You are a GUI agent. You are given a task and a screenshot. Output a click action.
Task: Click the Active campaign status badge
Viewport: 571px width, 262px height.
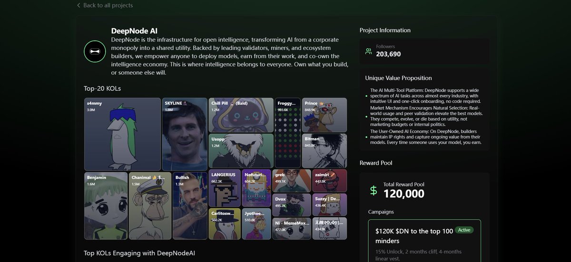464,230
